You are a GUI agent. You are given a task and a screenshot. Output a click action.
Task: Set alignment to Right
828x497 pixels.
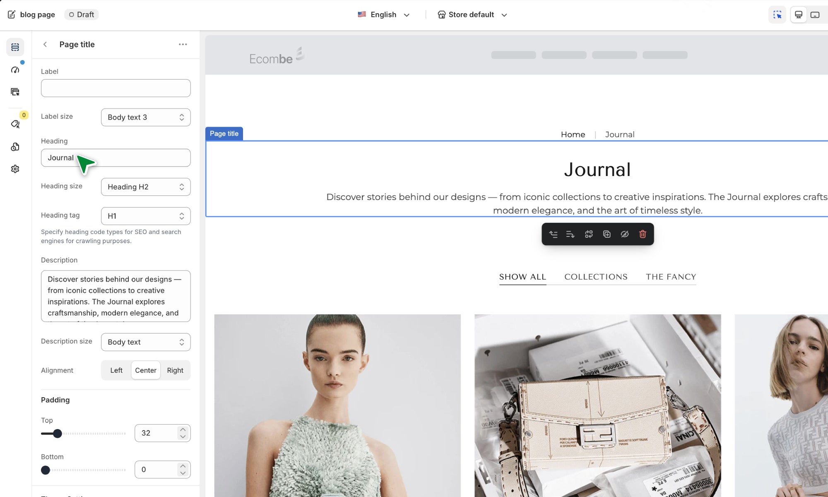175,370
